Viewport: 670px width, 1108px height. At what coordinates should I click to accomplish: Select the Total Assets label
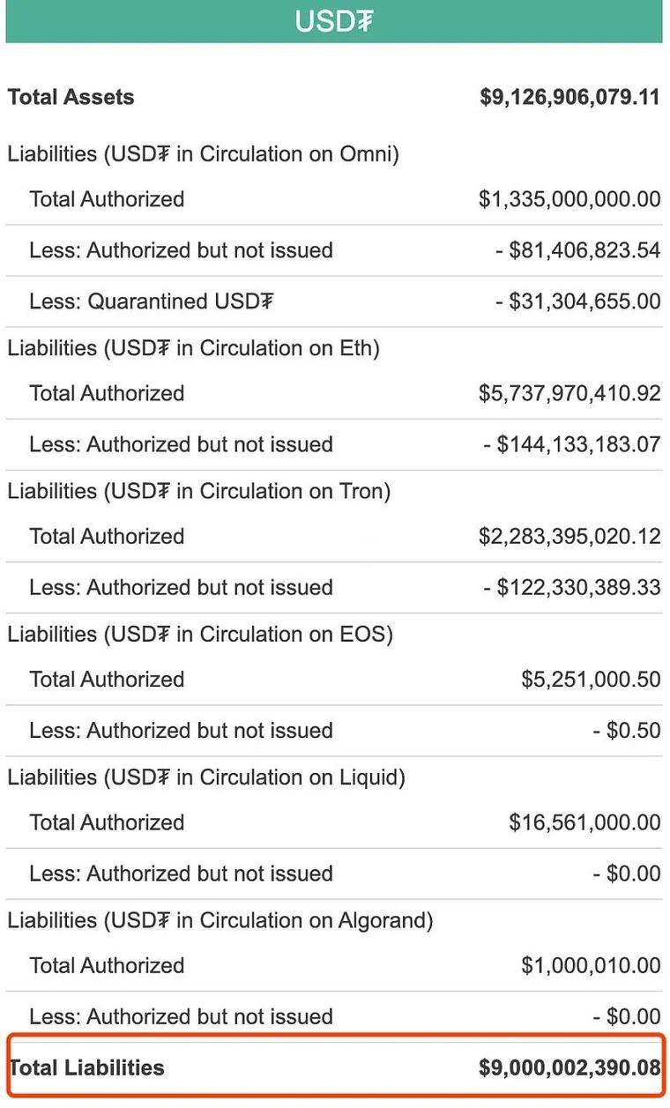[71, 97]
